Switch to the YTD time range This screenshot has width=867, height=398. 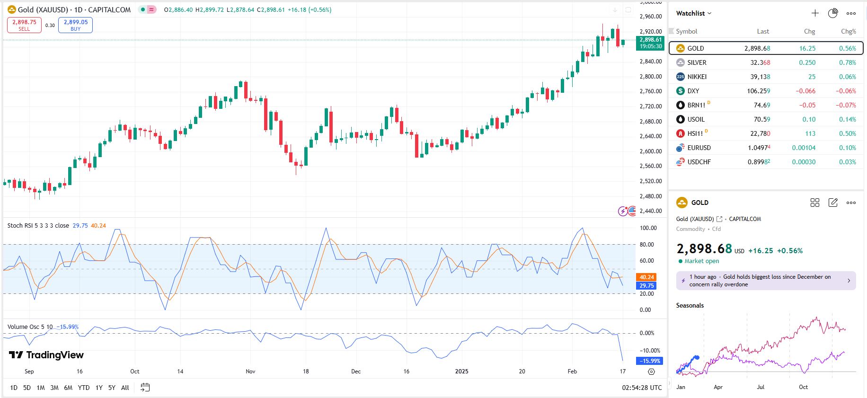pos(84,388)
